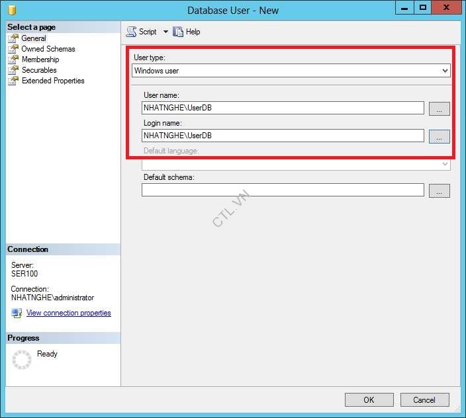The height and width of the screenshot is (418, 466).
Task: Click browse button beside Login name
Action: coord(440,136)
